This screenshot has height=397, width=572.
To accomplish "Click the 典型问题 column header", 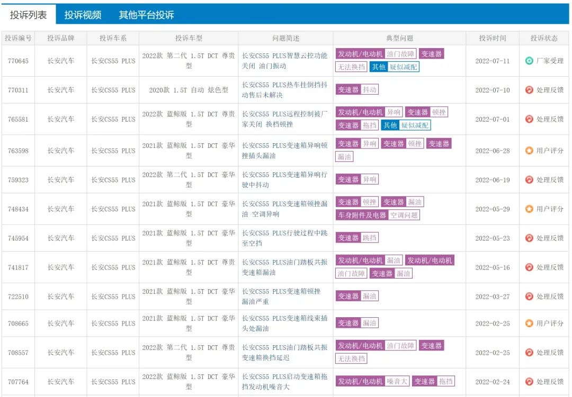I will [x=399, y=38].
